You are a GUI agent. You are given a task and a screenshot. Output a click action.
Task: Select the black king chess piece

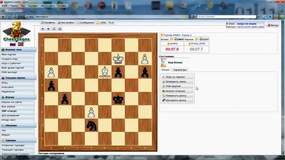(118, 99)
